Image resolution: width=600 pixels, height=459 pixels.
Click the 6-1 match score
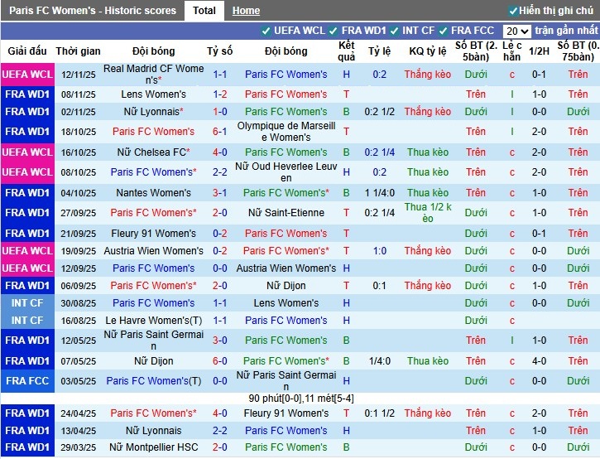(x=220, y=132)
